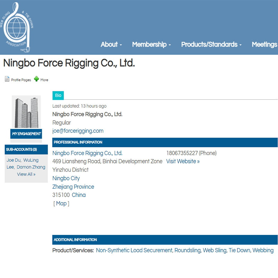278x278 pixels.
Task: Click the green plus More icon
Action: 36,79
